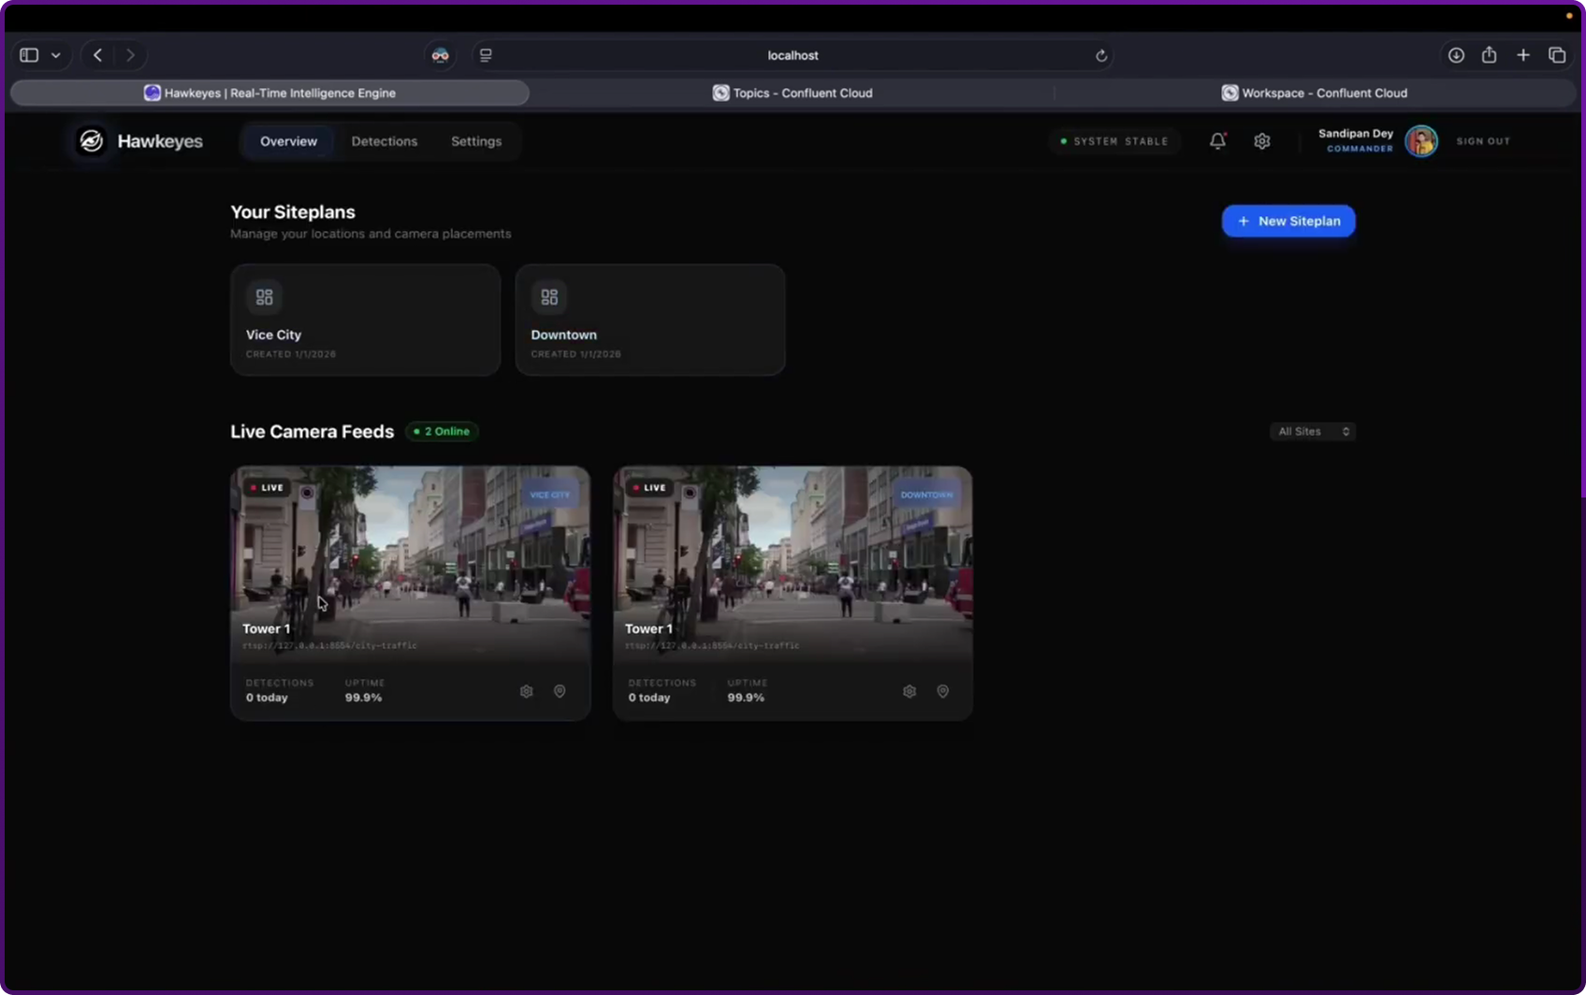
Task: Open Downtown siteplan grid icon
Action: 549,297
